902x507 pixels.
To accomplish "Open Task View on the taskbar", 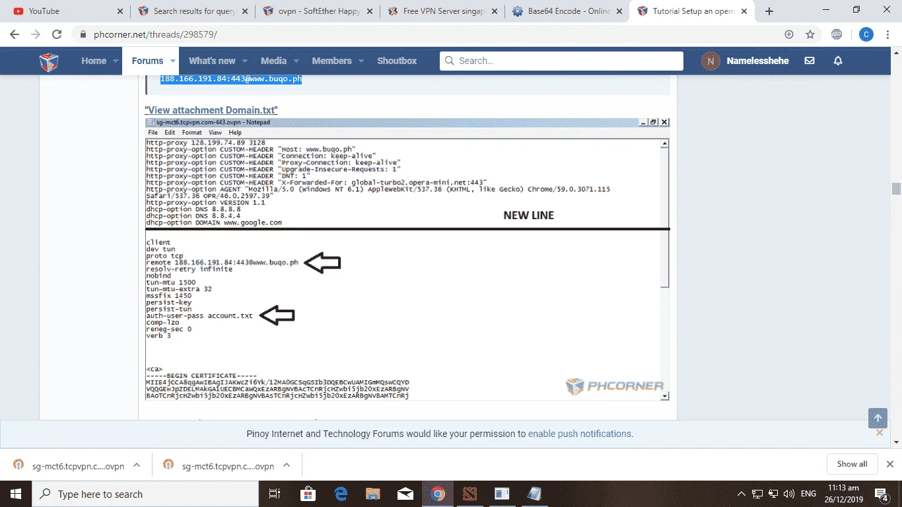I will click(275, 494).
